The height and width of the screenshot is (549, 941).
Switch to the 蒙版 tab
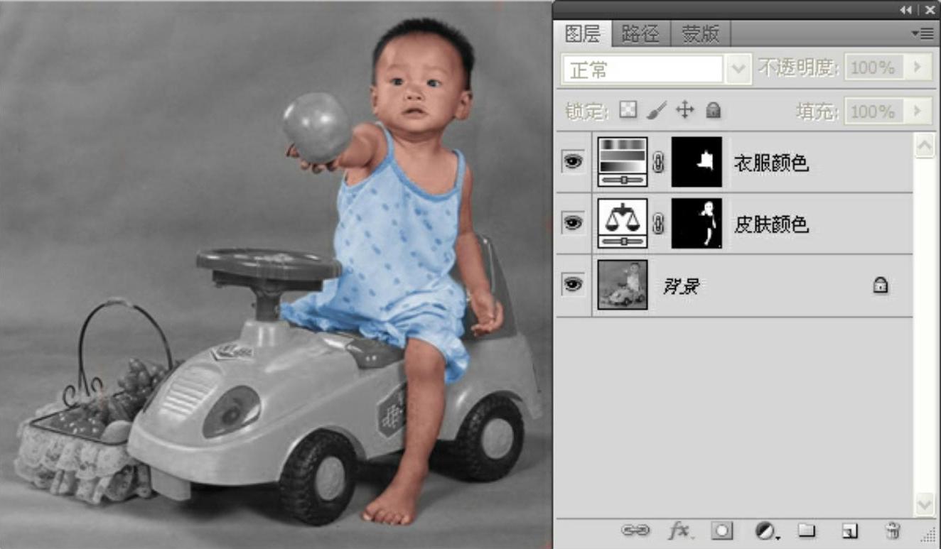tap(701, 34)
